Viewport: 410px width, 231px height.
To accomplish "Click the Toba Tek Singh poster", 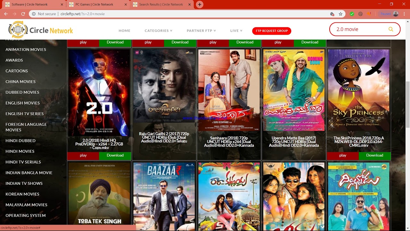I will (99, 193).
